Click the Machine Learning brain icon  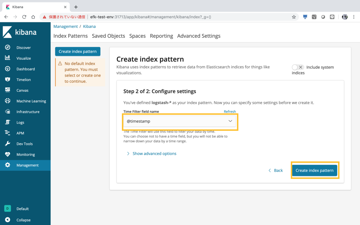click(7, 101)
